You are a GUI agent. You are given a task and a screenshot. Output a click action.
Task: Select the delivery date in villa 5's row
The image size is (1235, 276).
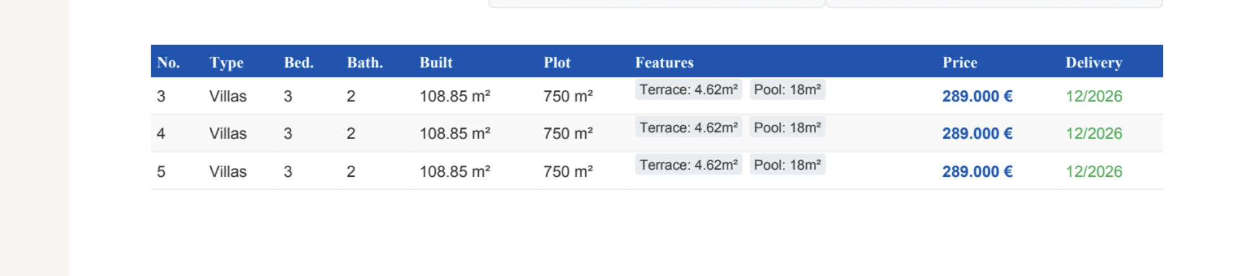click(x=1093, y=171)
